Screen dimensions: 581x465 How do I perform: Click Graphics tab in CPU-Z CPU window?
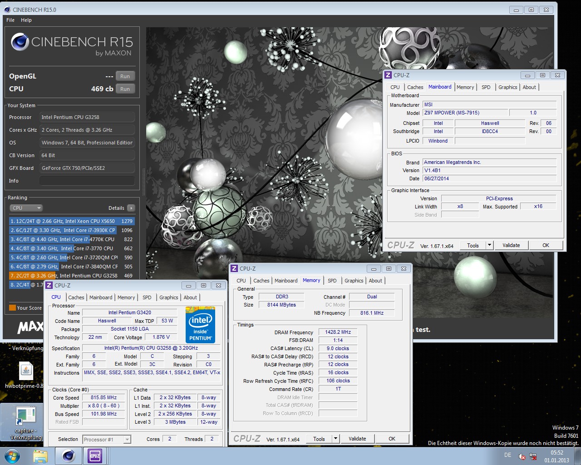pyautogui.click(x=168, y=297)
